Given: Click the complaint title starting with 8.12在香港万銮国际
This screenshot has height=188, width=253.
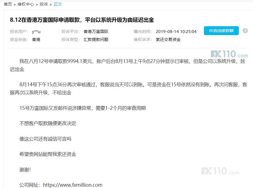Looking at the screenshot, I should [82, 20].
